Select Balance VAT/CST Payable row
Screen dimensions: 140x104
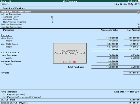click(70, 103)
